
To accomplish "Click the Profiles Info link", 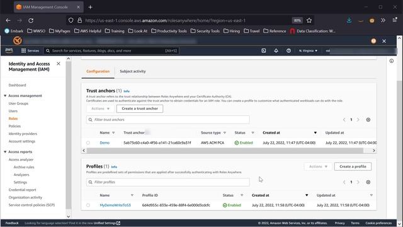I will pyautogui.click(x=114, y=166).
